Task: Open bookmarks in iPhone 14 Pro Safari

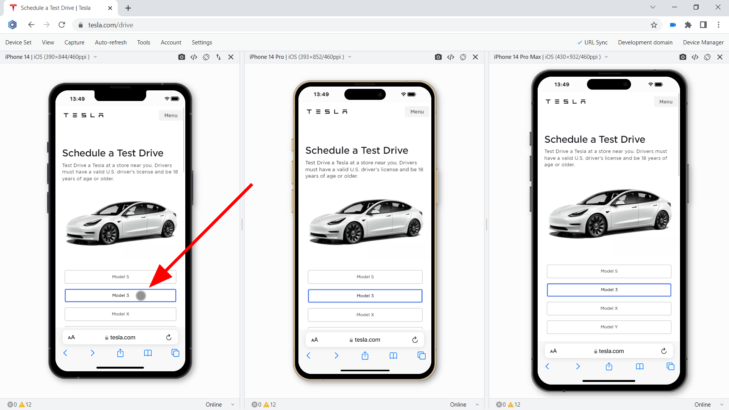Action: [x=393, y=356]
